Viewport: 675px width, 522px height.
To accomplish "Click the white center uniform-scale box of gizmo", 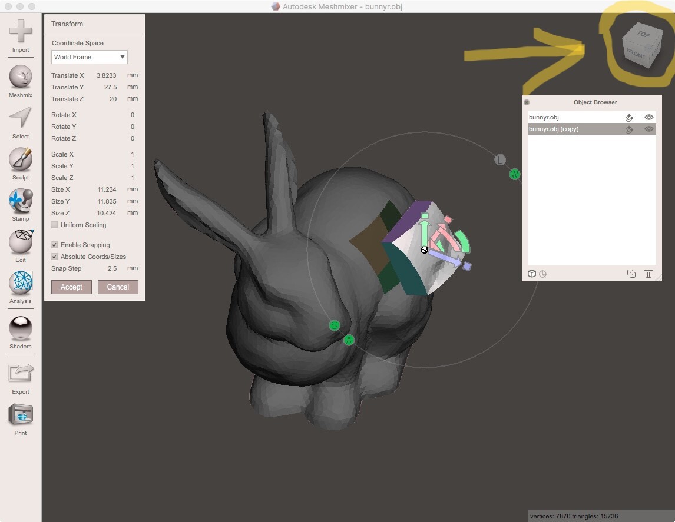I will coord(424,250).
